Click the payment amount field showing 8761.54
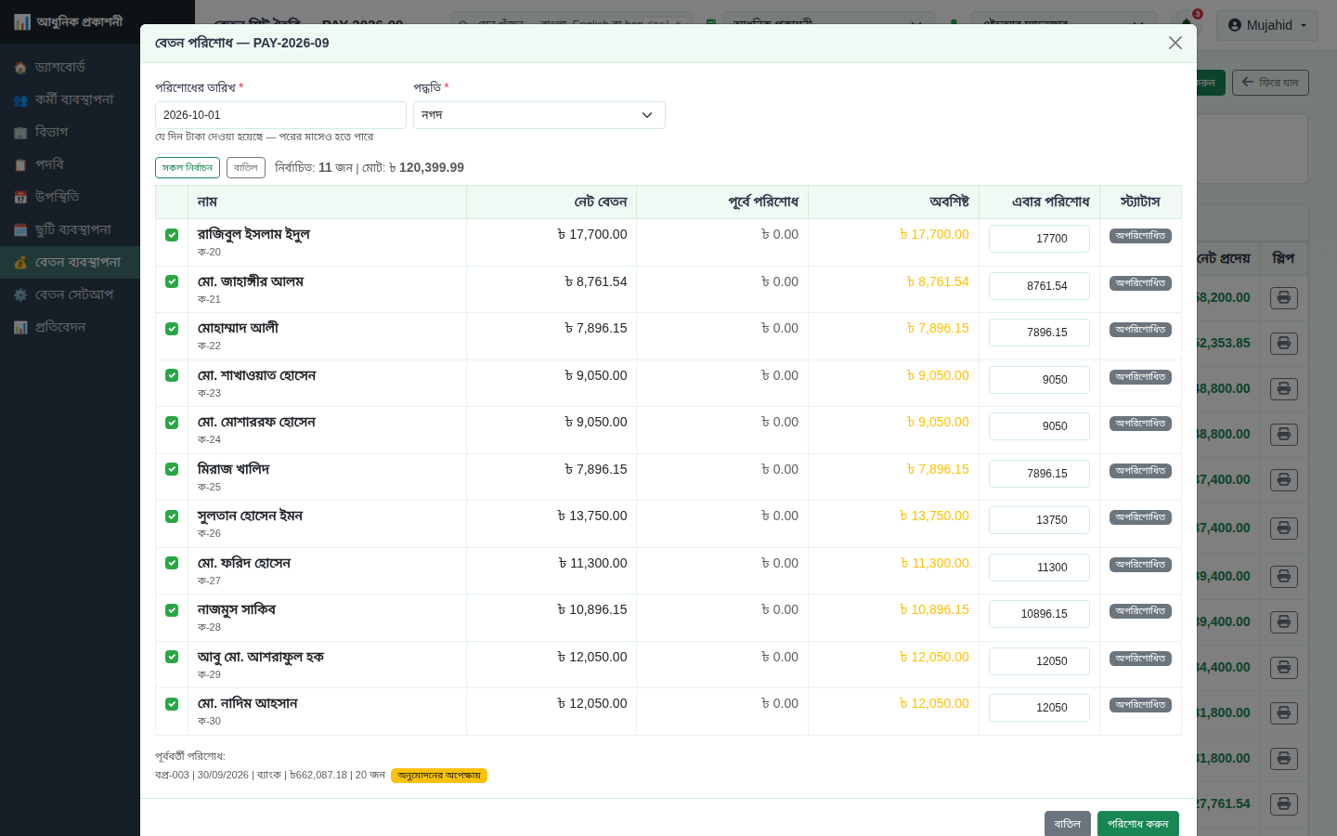The height and width of the screenshot is (836, 1337). [1039, 286]
